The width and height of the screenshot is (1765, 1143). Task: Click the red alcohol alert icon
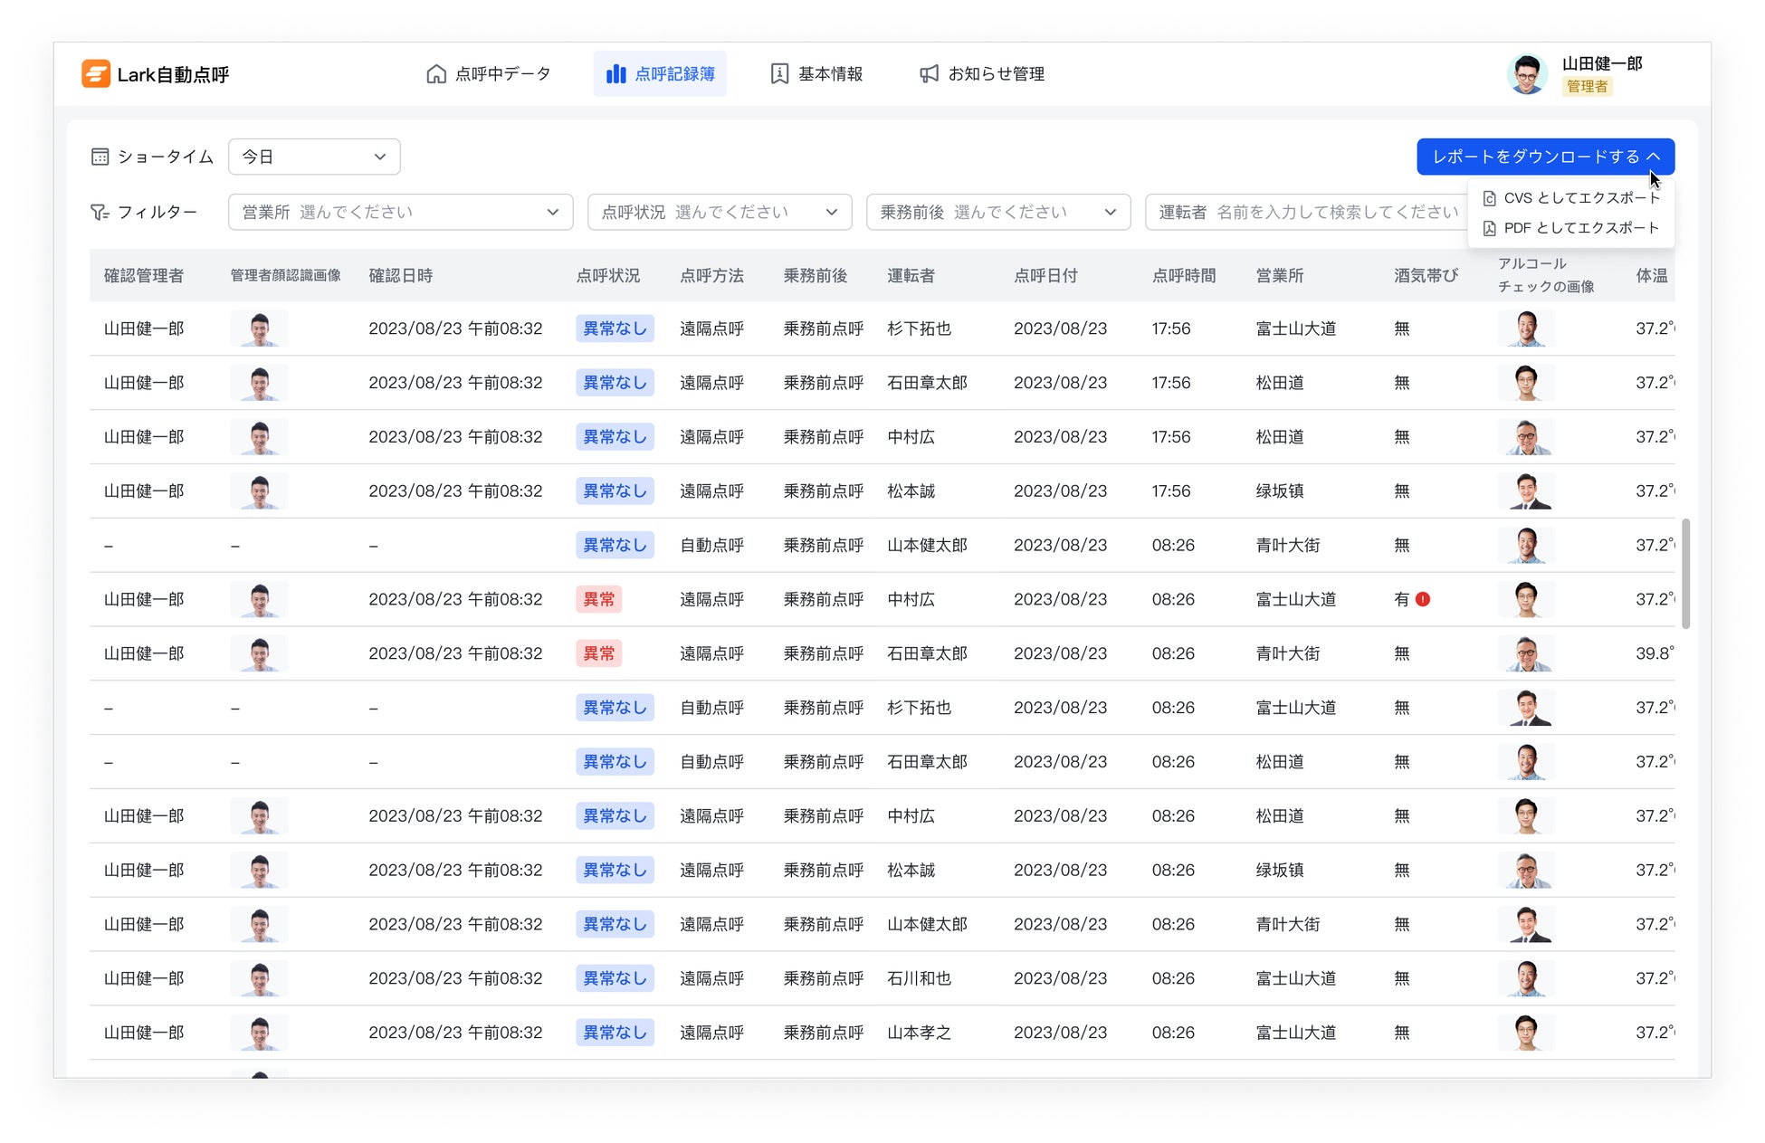[x=1423, y=599]
